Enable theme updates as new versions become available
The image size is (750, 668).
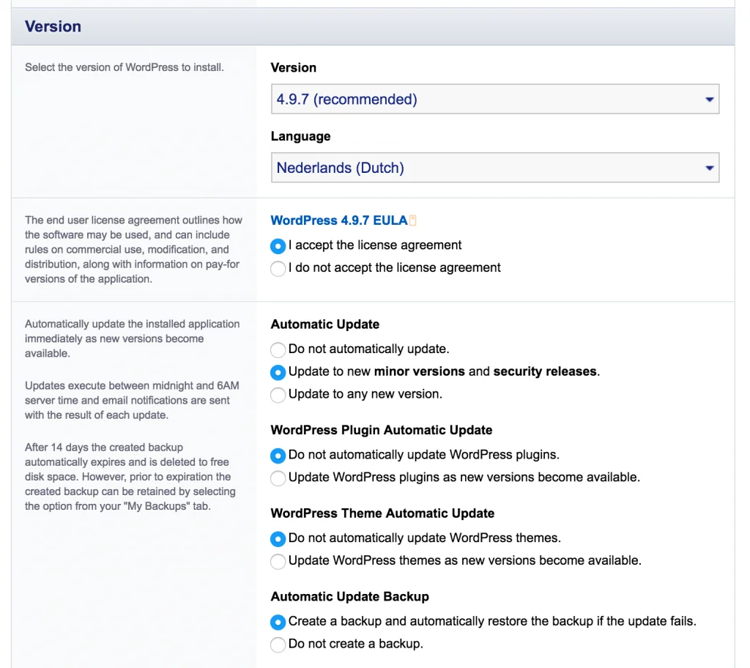278,562
